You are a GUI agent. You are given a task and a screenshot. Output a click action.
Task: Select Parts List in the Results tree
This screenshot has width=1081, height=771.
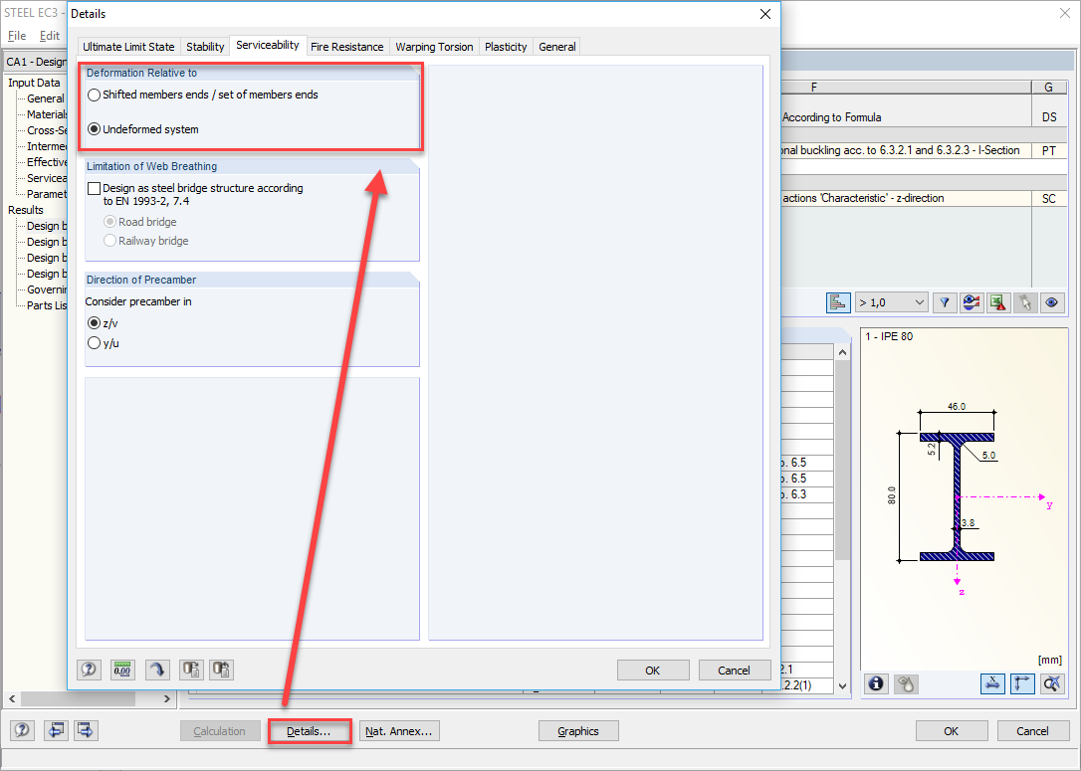(x=47, y=305)
